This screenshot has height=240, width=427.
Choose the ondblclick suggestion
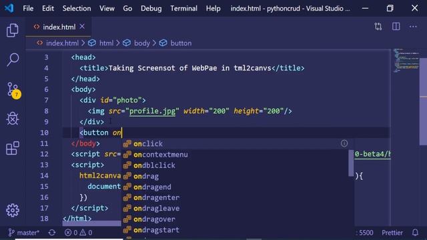tap(236, 165)
